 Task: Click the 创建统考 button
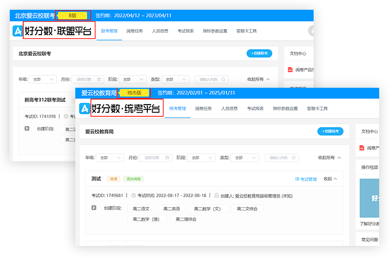click(x=330, y=131)
